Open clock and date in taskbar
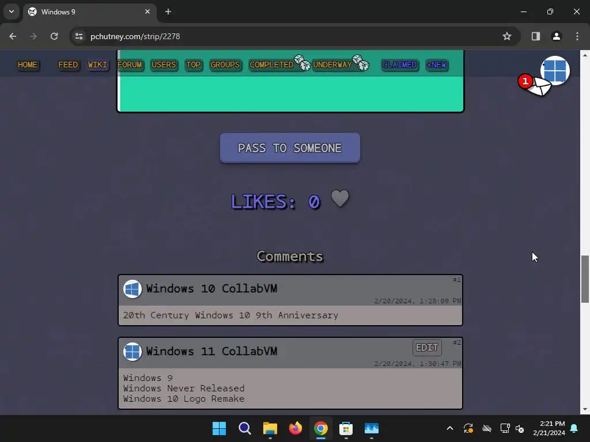 pyautogui.click(x=549, y=428)
